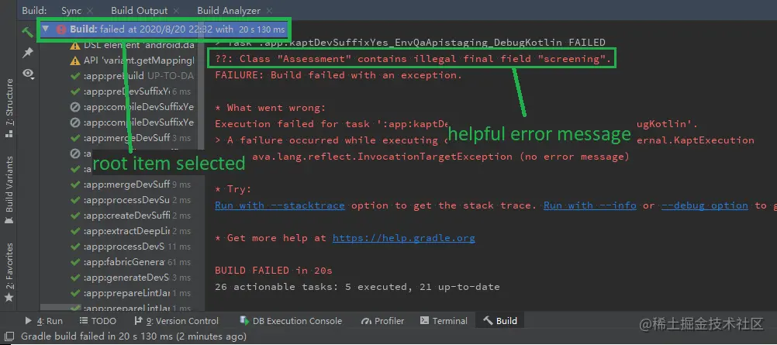Switch to the Build Output tab
This screenshot has width=777, height=345.
point(140,10)
